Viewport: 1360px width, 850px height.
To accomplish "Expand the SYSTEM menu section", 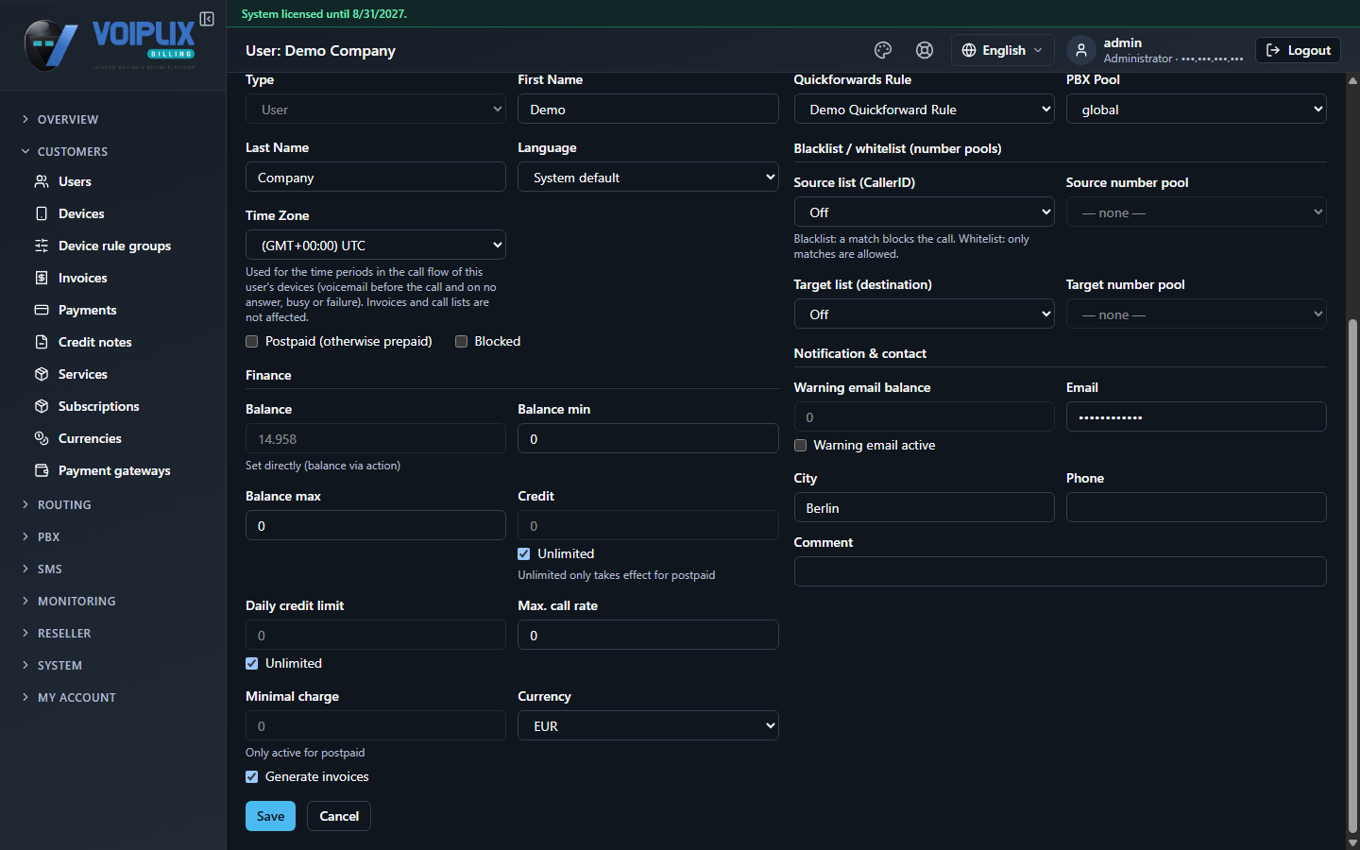I will tap(59, 666).
